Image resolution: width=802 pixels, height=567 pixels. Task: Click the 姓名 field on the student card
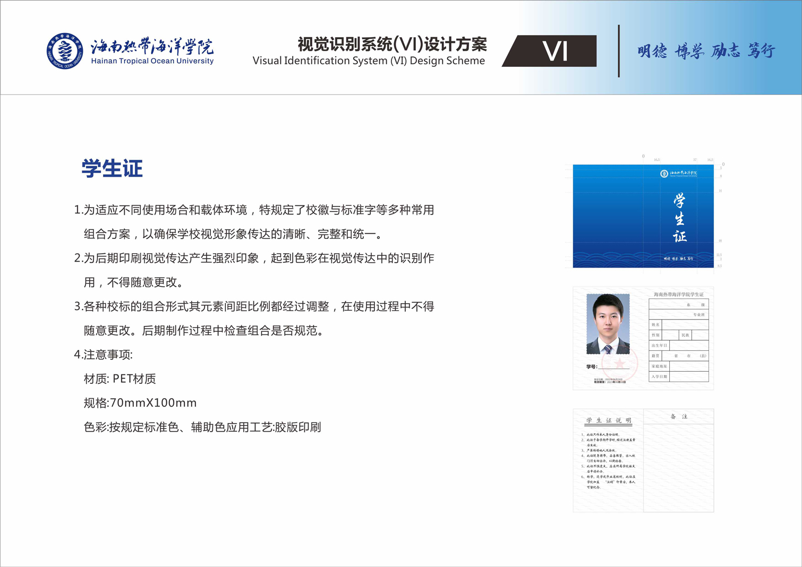685,324
